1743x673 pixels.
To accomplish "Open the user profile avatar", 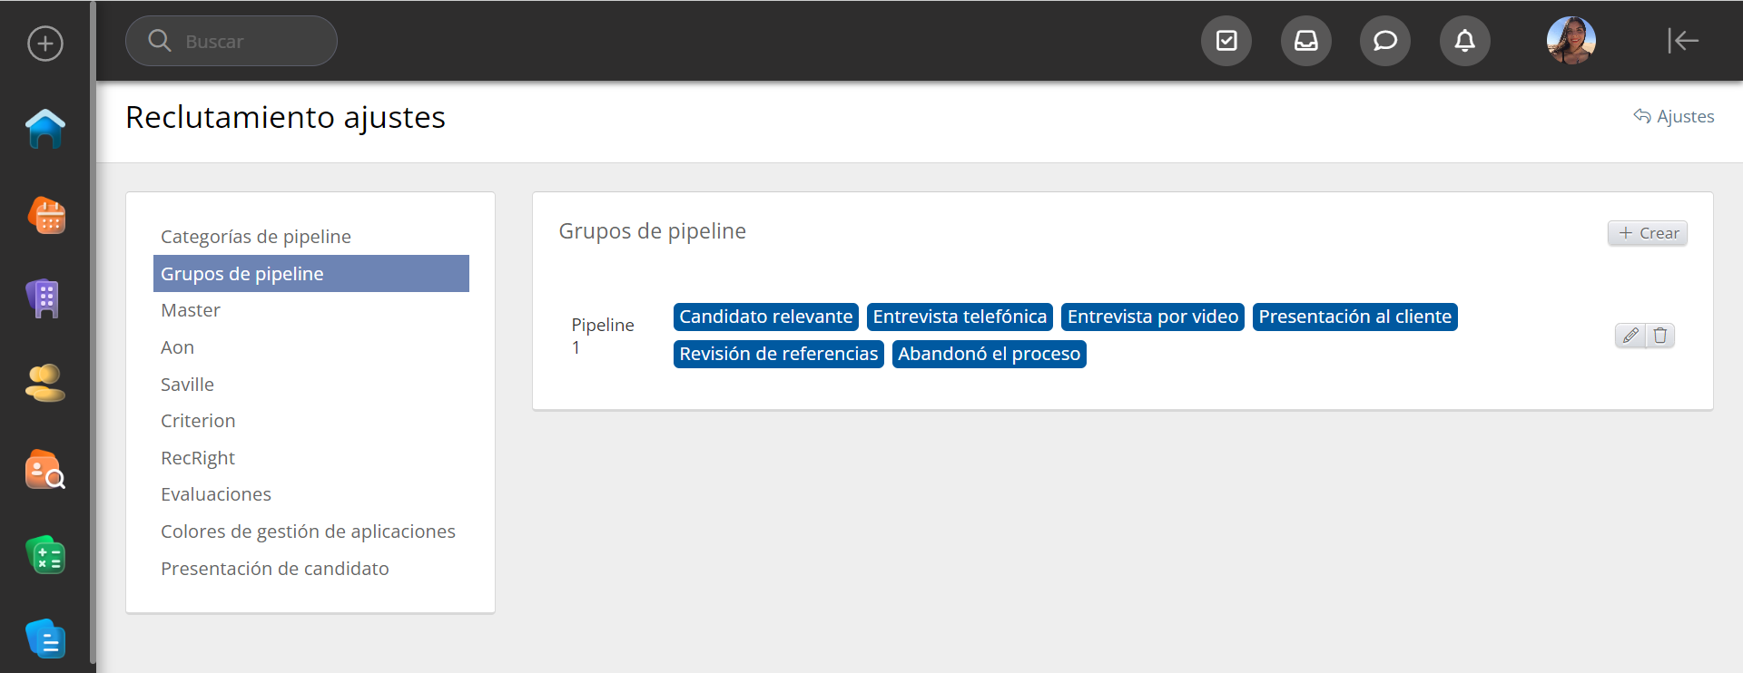I will 1571,41.
